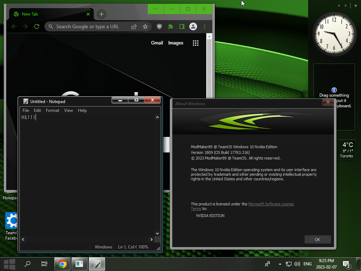Click Notepad's horizontal scroll left arrow
Image resolution: width=361 pixels, height=271 pixels.
pos(23,240)
